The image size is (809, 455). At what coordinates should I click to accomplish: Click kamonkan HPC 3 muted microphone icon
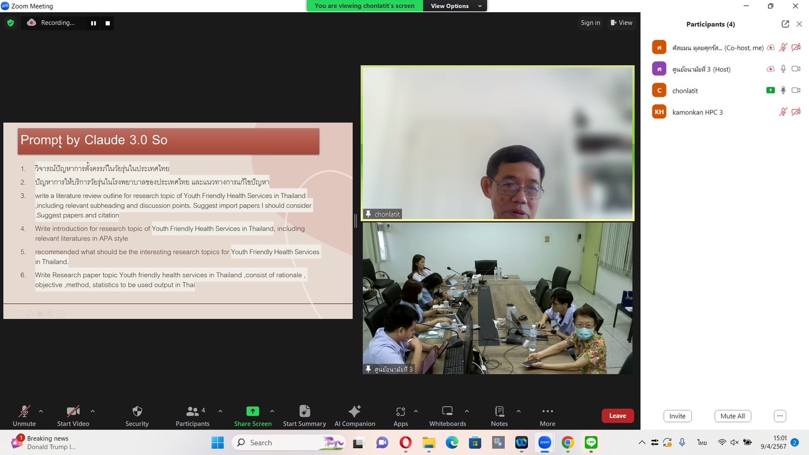tap(783, 112)
